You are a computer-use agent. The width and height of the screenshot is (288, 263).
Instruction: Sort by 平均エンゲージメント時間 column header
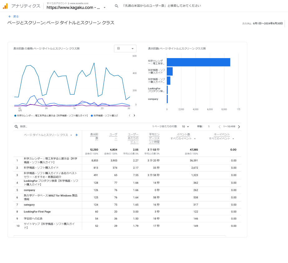(x=154, y=138)
